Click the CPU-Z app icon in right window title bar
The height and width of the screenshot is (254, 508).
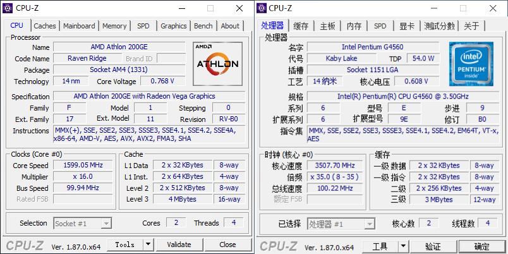click(x=262, y=8)
